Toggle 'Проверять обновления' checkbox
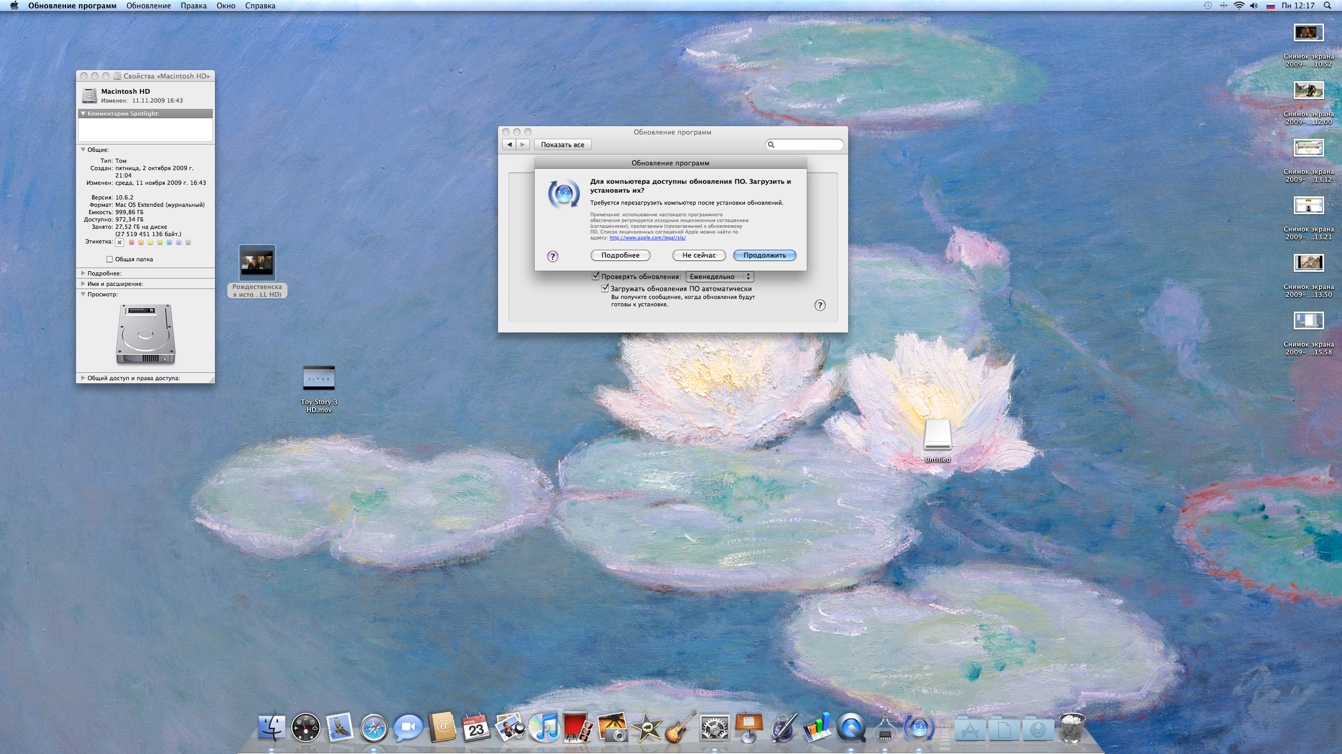 (596, 276)
